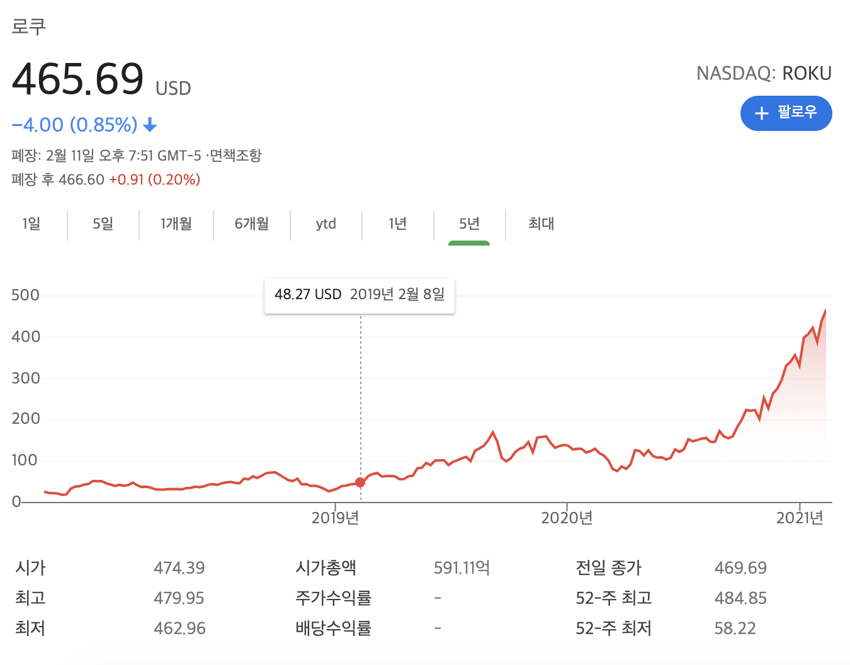The height and width of the screenshot is (665, 850).
Task: Click the 48.27 USD tooltip value
Action: tap(308, 295)
